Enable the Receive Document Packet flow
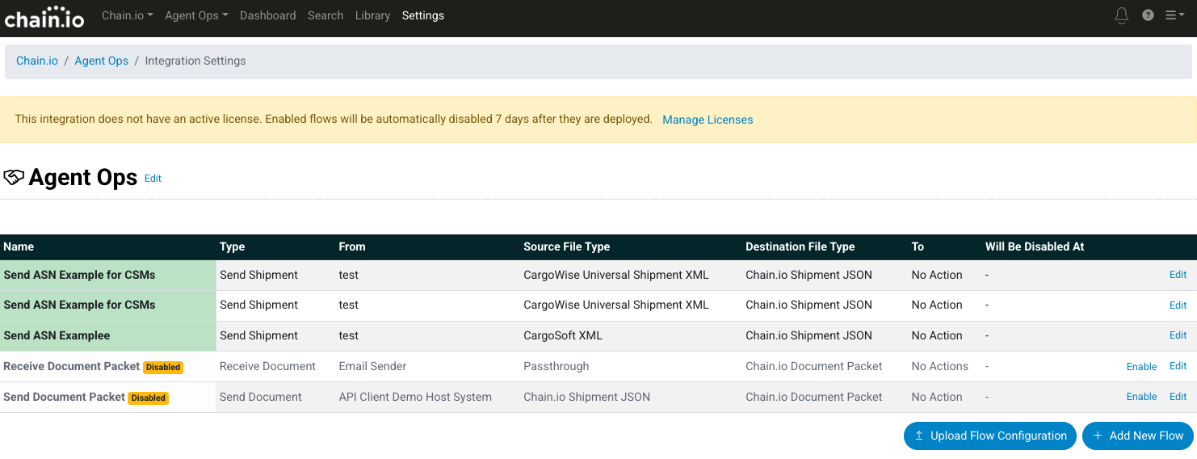This screenshot has height=459, width=1197. coord(1141,367)
